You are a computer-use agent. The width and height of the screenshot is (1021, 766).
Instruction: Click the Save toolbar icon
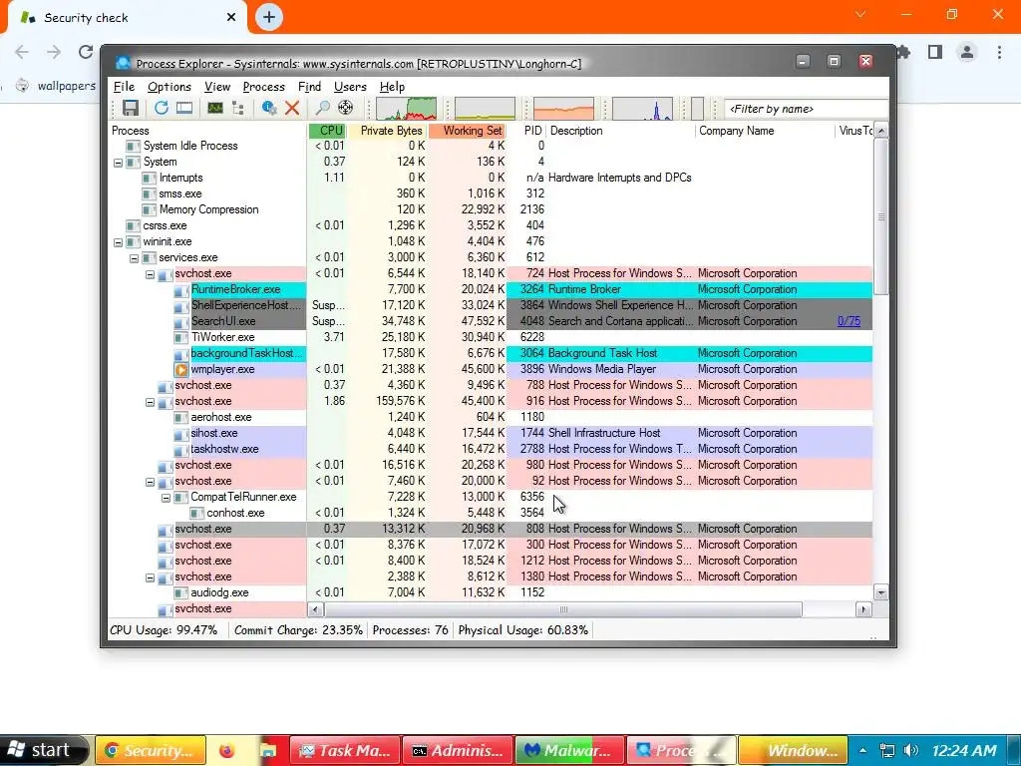pos(131,108)
